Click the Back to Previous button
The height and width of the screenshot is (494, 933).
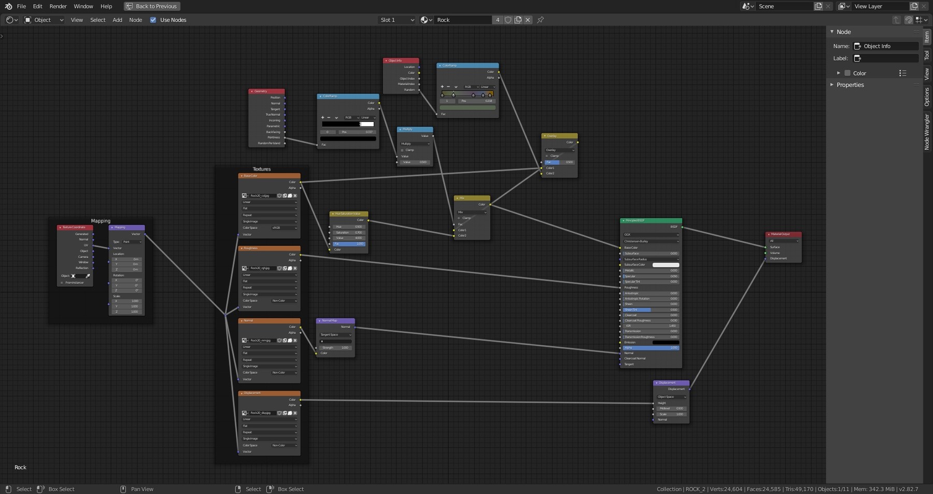152,6
